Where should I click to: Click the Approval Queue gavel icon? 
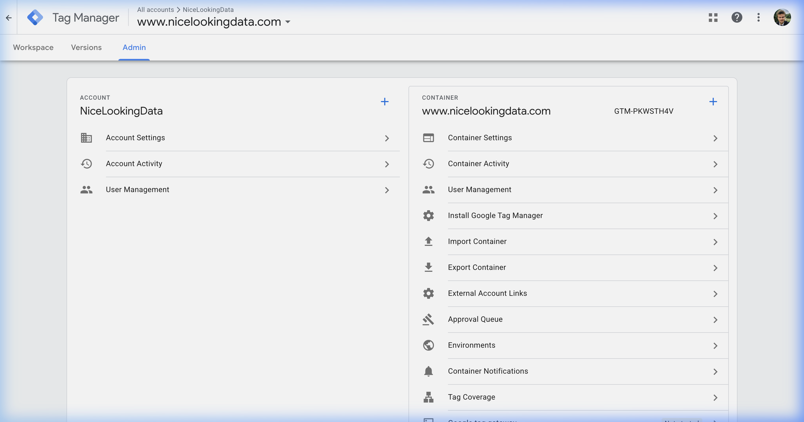pyautogui.click(x=428, y=319)
